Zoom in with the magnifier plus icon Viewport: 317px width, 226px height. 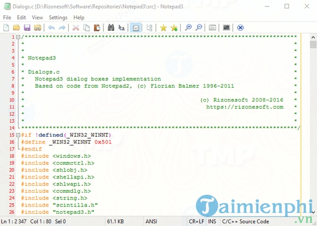188,28
